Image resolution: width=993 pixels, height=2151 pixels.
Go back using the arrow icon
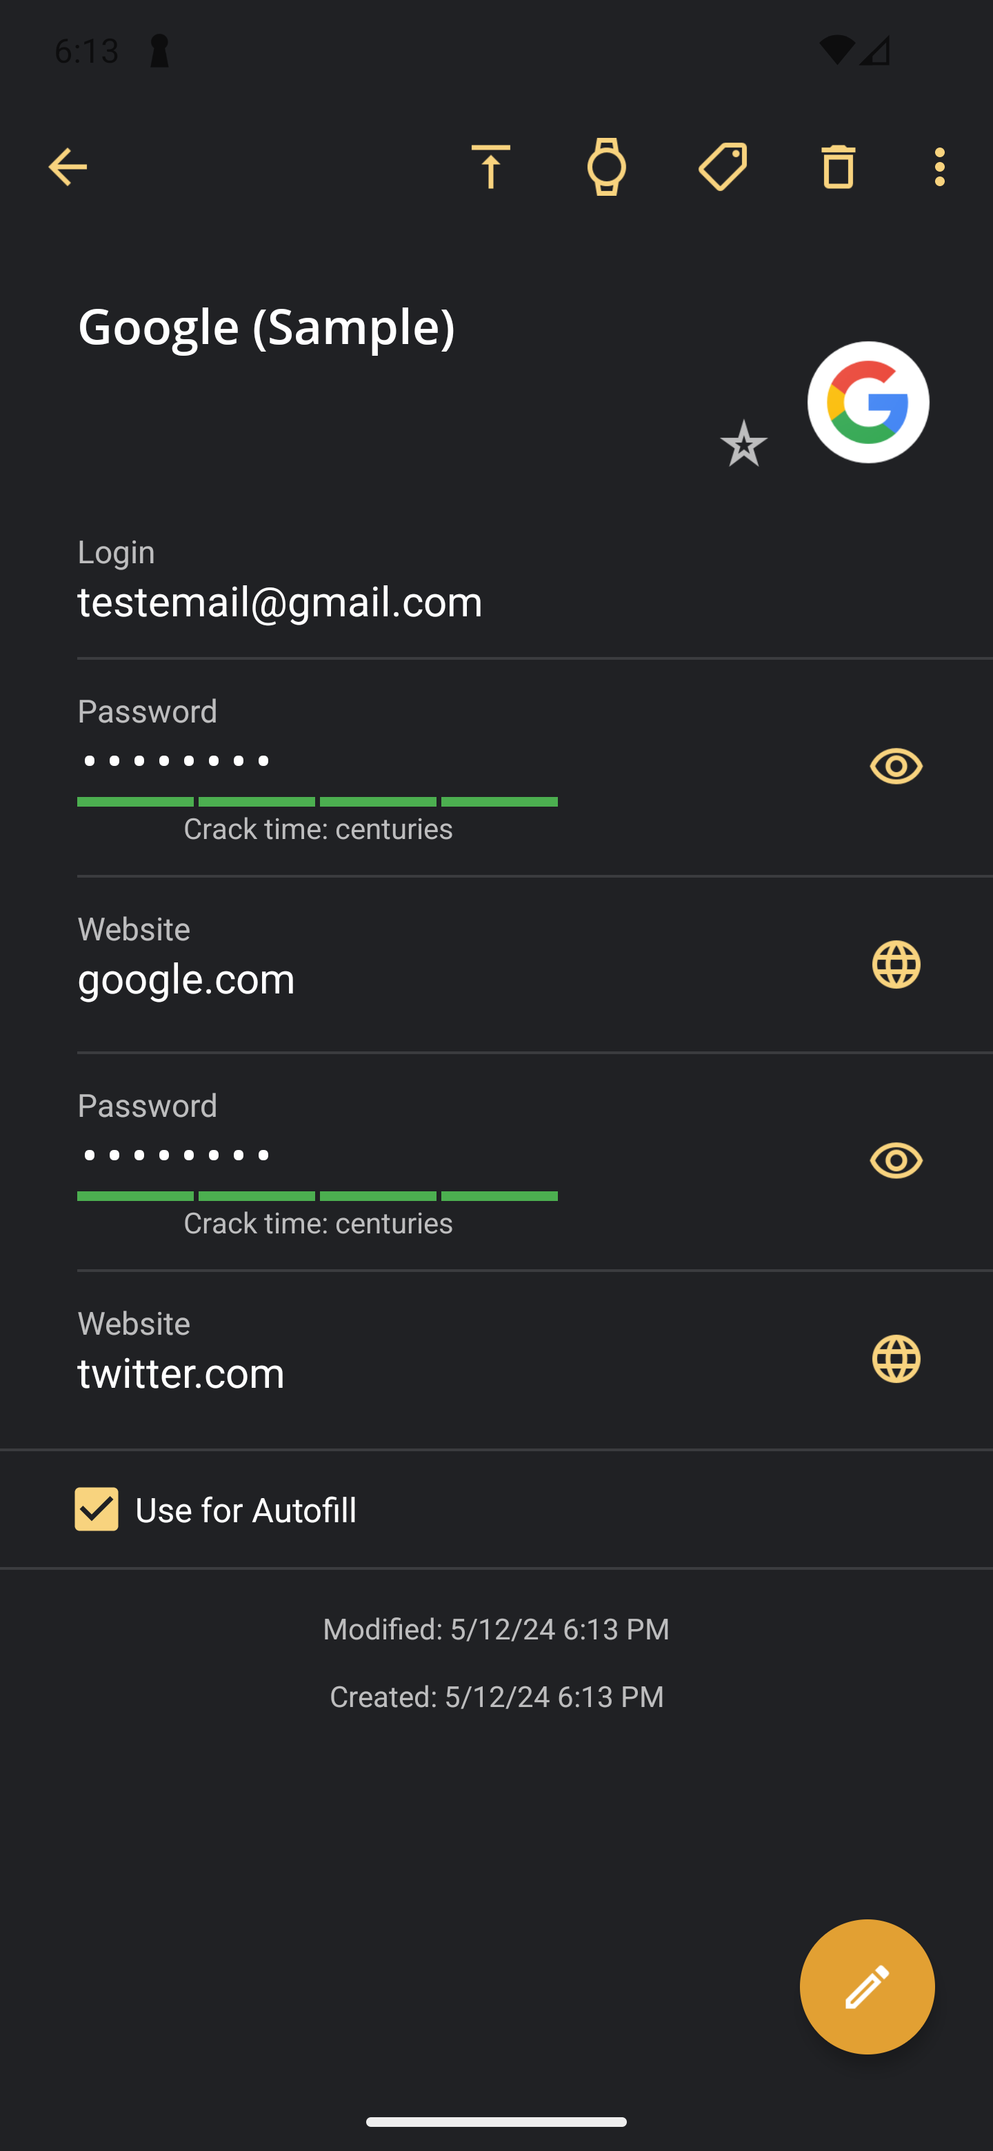(68, 167)
